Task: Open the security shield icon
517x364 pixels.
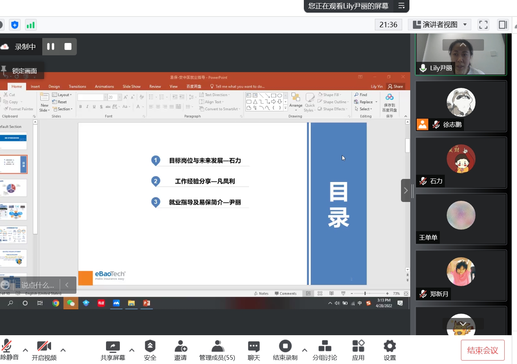Action: 15,25
